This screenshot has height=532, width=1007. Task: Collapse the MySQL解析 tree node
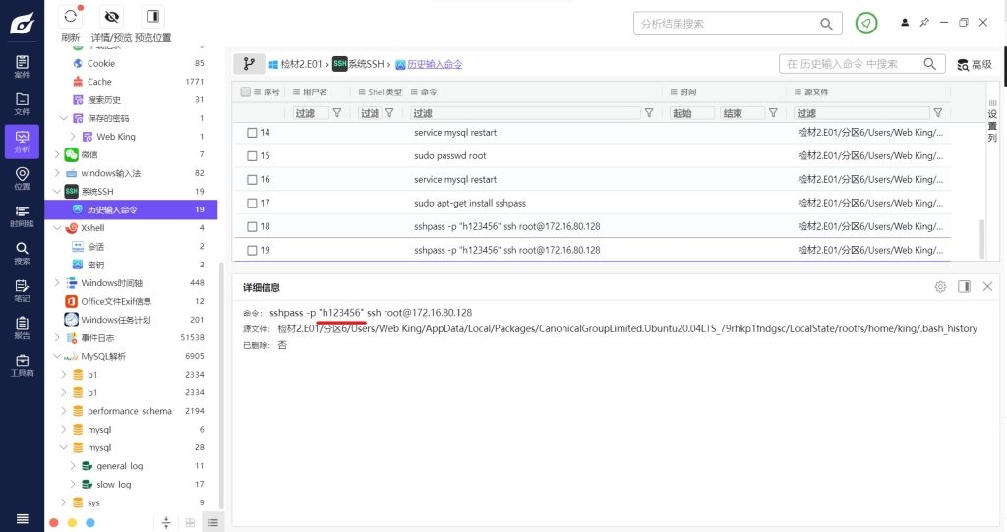(x=58, y=357)
